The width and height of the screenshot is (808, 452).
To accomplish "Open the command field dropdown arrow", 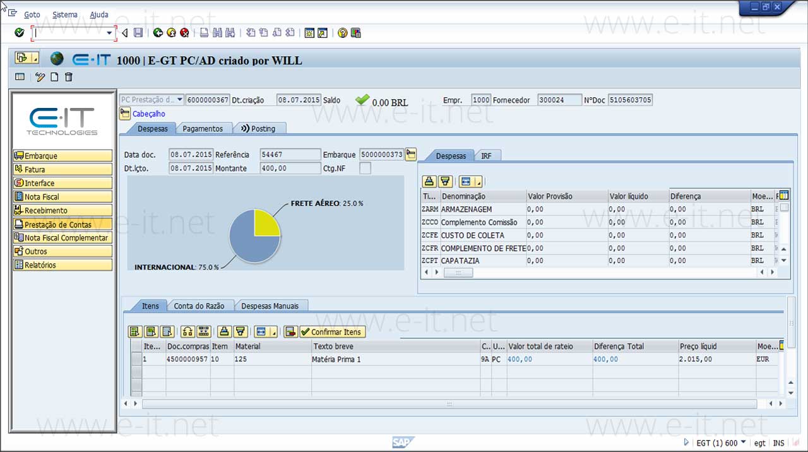I will [x=109, y=33].
